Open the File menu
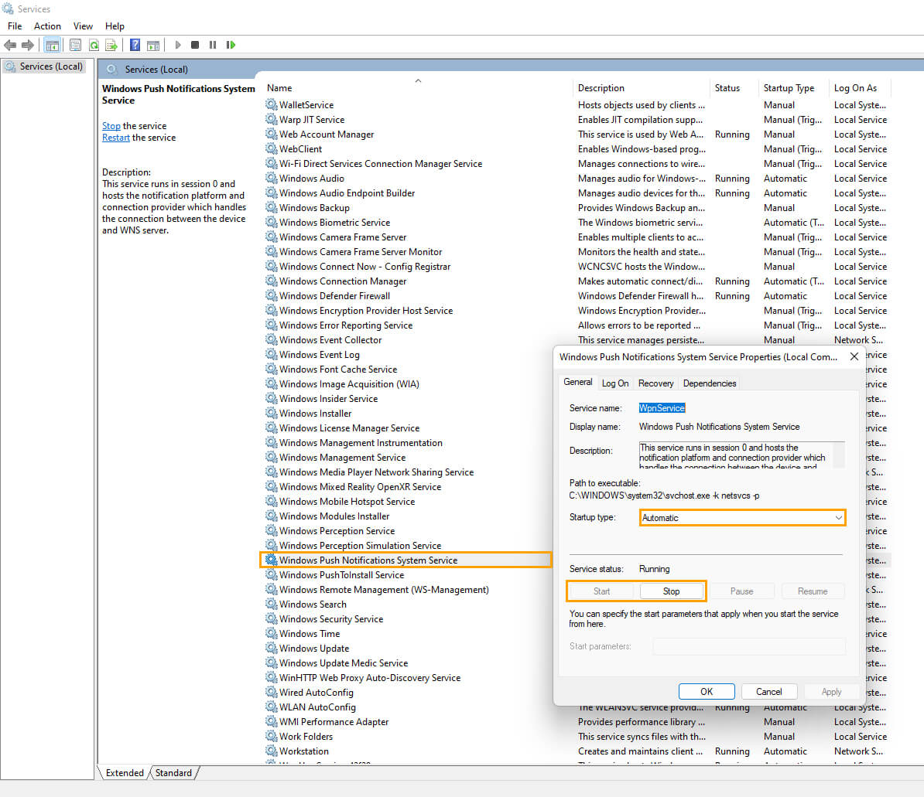Viewport: 924px width, 797px height. point(15,26)
